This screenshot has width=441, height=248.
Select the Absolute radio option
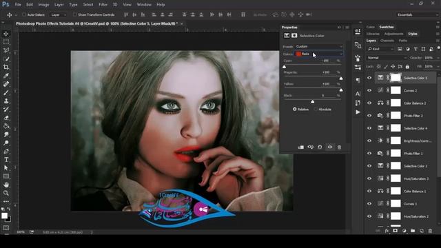316,109
